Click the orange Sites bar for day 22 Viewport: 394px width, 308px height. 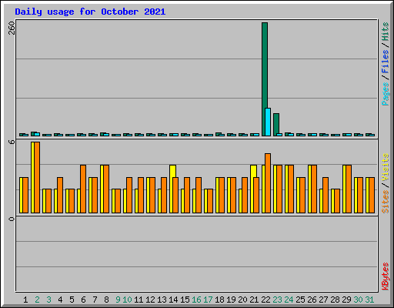click(x=268, y=183)
